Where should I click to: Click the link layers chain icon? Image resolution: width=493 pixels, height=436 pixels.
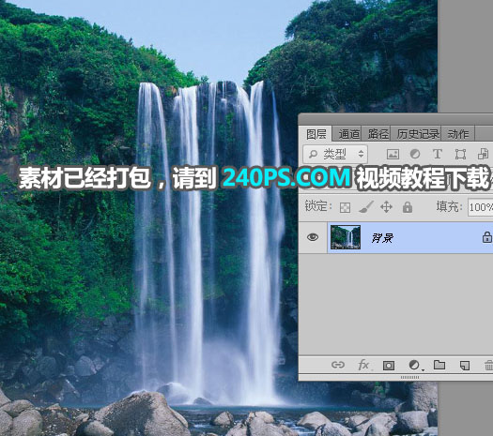pos(338,365)
